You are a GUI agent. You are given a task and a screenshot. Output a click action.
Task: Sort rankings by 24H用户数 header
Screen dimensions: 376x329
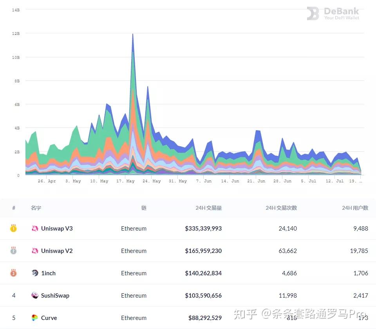355,208
